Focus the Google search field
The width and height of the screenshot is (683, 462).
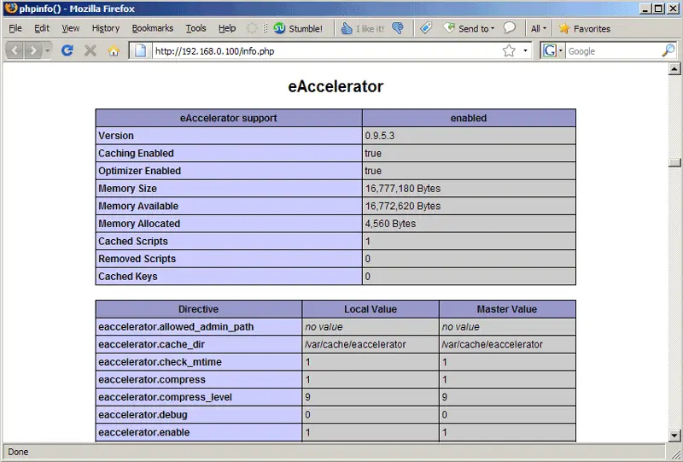point(612,51)
